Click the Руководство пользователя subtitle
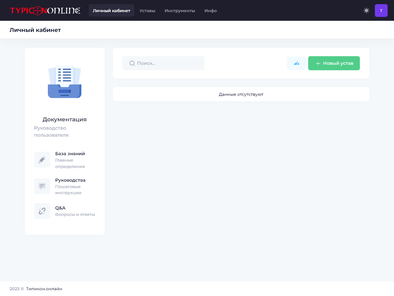The image size is (394, 296). tap(51, 132)
